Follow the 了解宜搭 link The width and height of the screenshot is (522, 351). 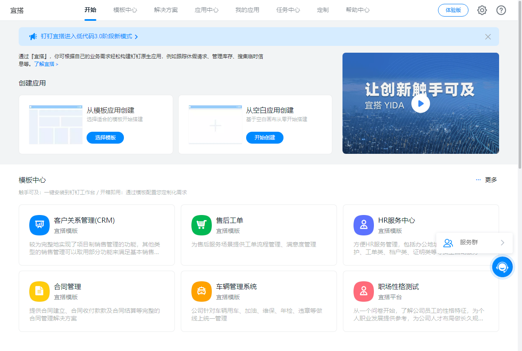tap(46, 64)
